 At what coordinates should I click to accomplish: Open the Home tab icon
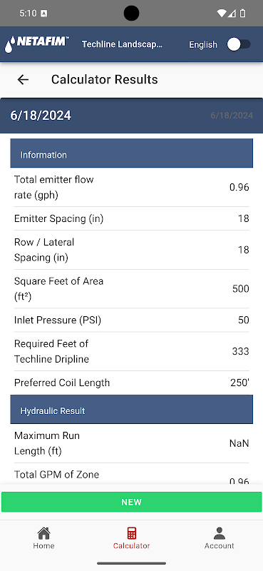pyautogui.click(x=43, y=533)
